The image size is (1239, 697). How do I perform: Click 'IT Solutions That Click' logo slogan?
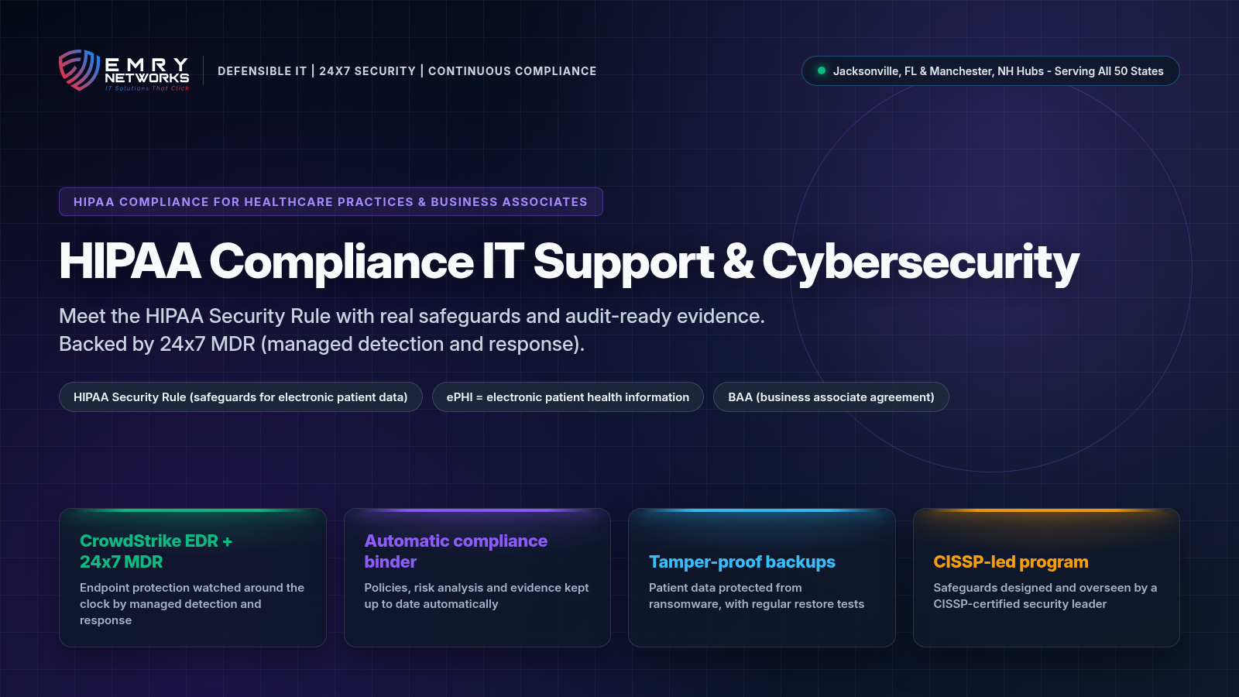[x=147, y=88]
